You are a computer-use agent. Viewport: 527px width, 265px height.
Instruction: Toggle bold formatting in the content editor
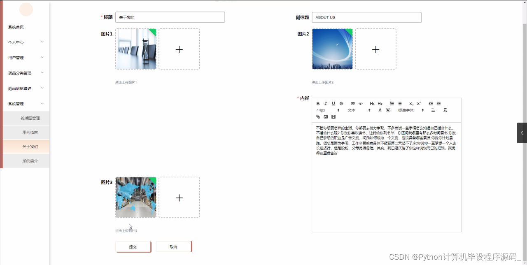[x=318, y=103]
